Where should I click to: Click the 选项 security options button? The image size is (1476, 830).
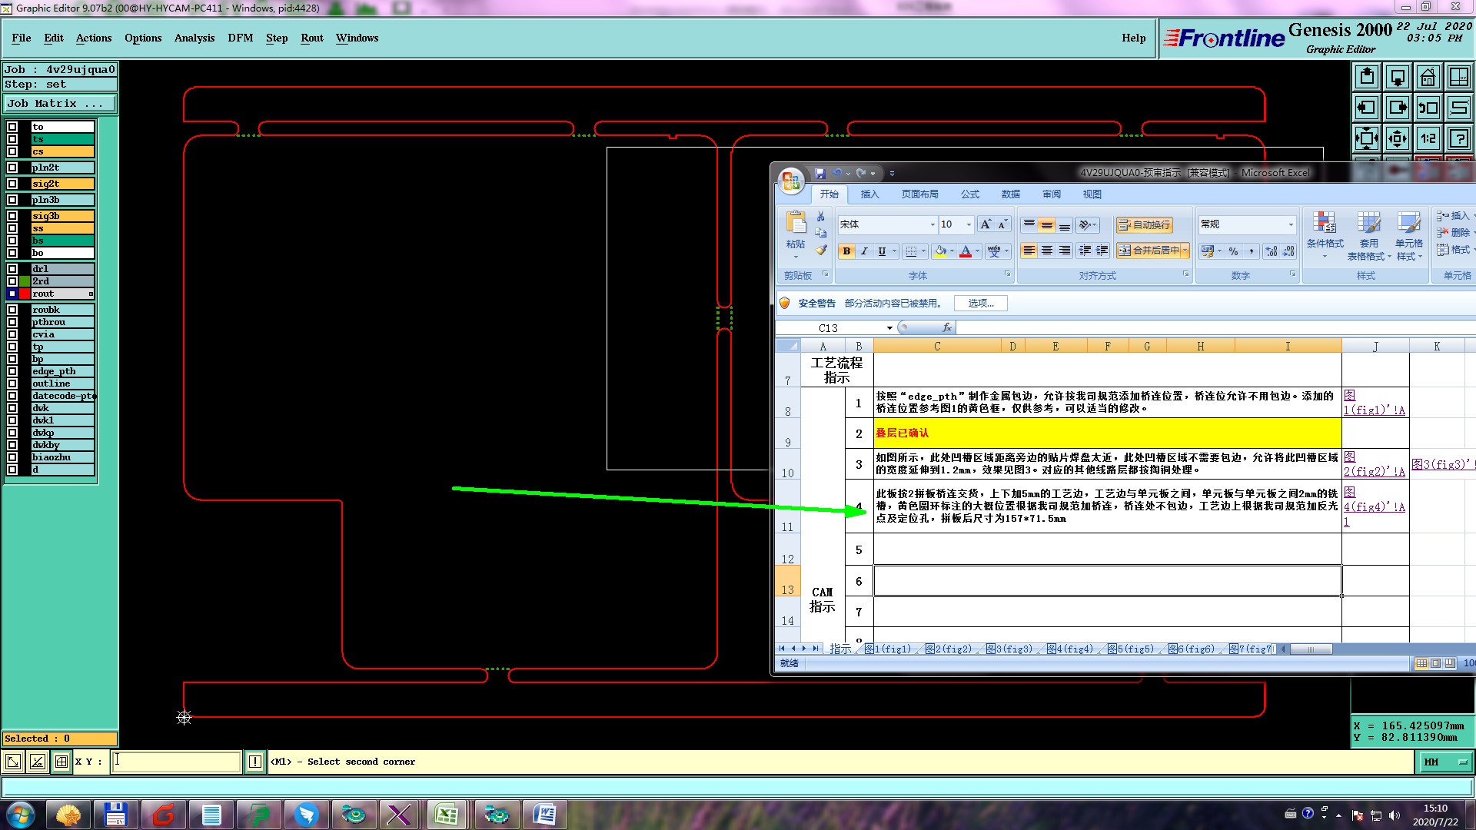981,304
